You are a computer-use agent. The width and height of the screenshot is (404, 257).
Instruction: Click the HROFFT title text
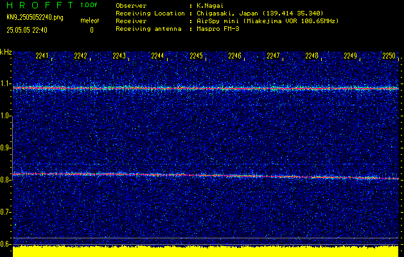pos(40,5)
